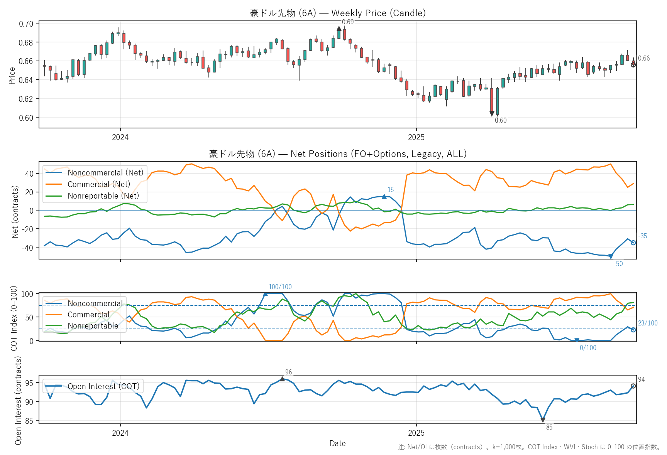Toggle Nonreportable (Net) legend entry
Viewport: 667px width, 455px height.
pos(103,196)
